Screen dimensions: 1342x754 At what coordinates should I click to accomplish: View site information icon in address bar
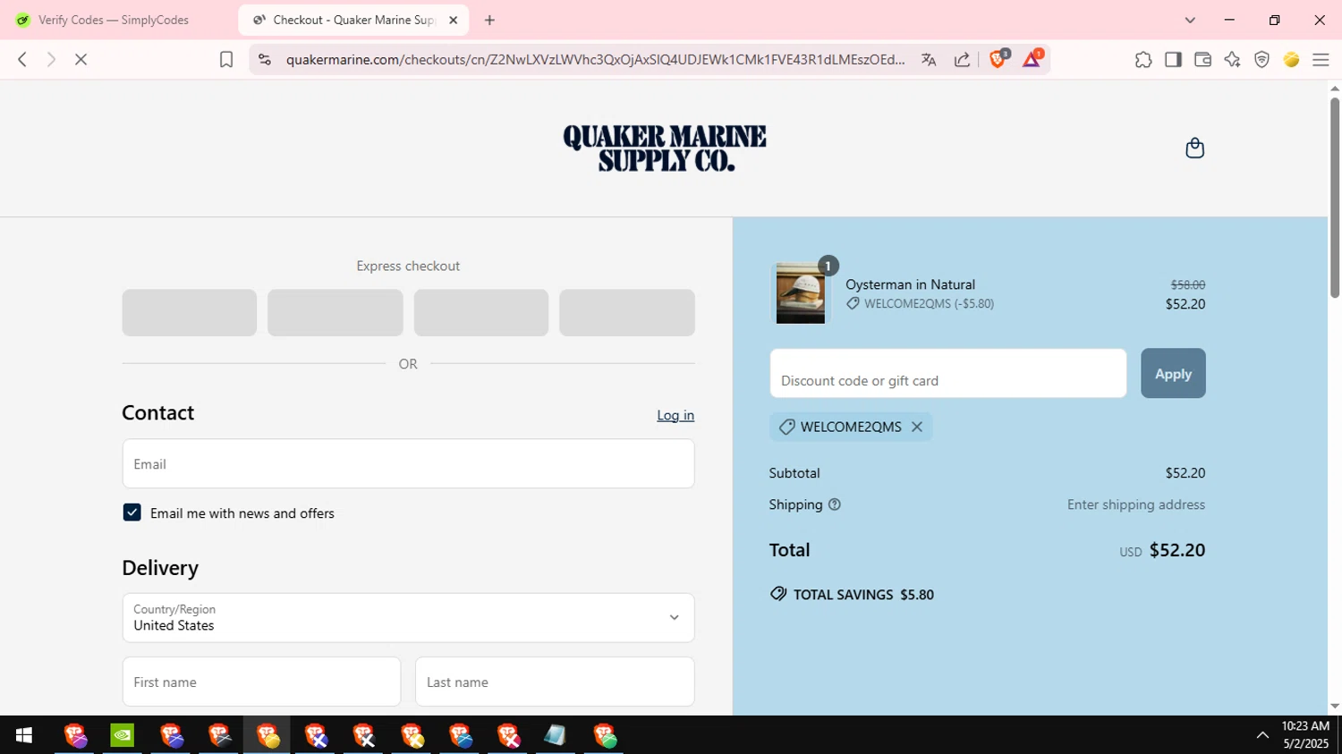point(264,59)
